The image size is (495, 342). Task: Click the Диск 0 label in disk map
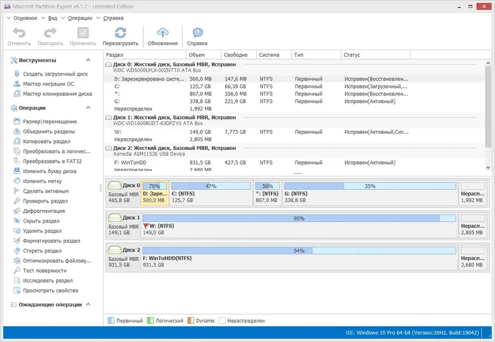pos(131,185)
